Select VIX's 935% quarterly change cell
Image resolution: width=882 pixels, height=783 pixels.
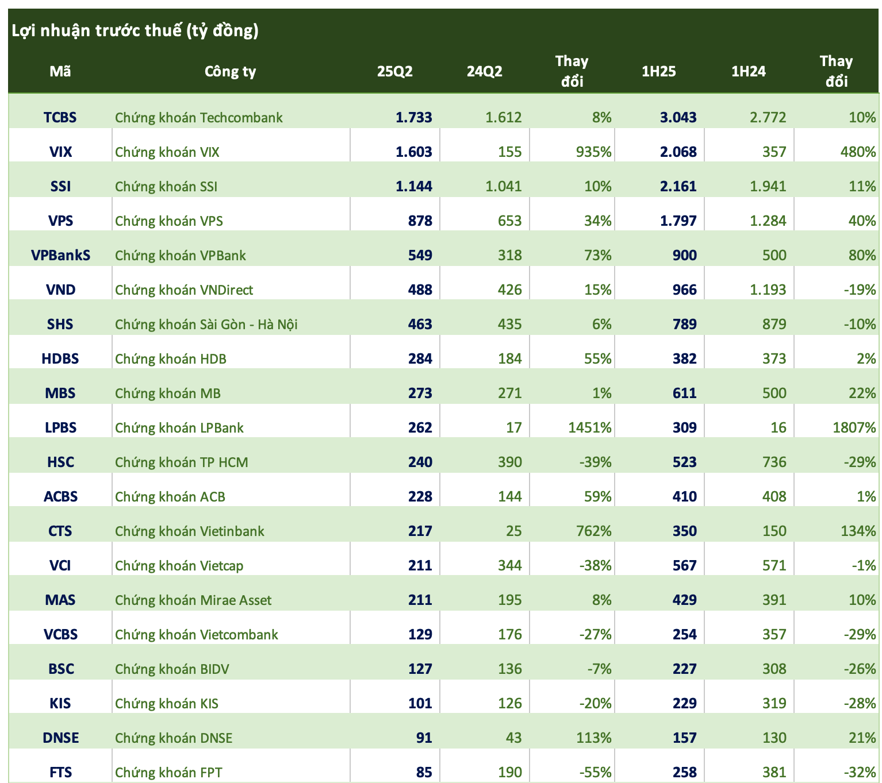click(593, 152)
